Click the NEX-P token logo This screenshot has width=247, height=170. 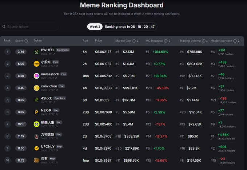point(36,112)
